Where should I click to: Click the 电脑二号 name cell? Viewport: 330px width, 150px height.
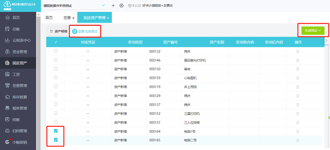pyautogui.click(x=191, y=140)
